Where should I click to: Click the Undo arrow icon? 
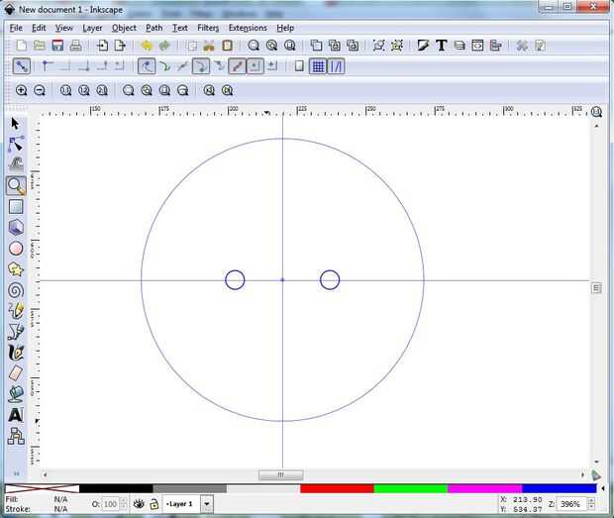[147, 46]
